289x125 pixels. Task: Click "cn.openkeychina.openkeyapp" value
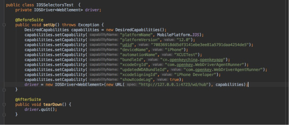tap(193, 60)
